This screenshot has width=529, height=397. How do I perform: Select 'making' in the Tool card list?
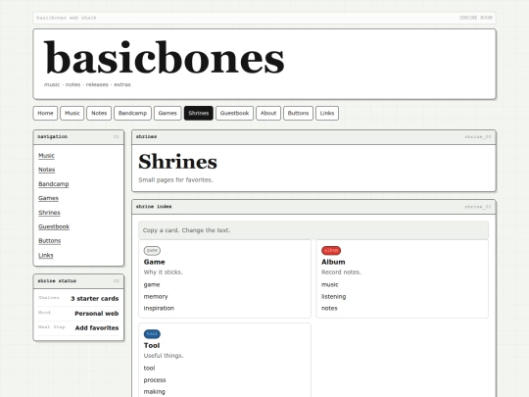(x=154, y=391)
